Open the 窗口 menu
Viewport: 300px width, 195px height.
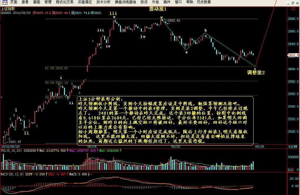tap(178, 2)
